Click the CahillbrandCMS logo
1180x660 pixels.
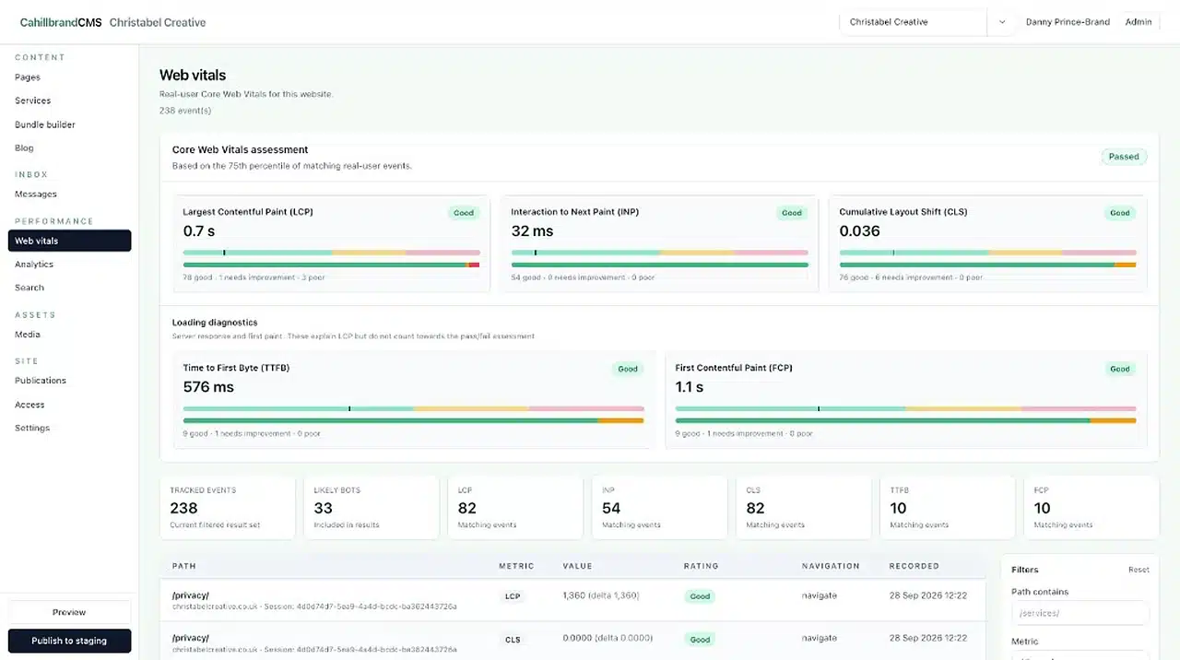click(61, 22)
